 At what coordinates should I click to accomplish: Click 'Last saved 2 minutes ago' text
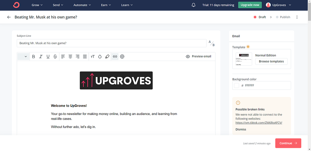coord(257,144)
